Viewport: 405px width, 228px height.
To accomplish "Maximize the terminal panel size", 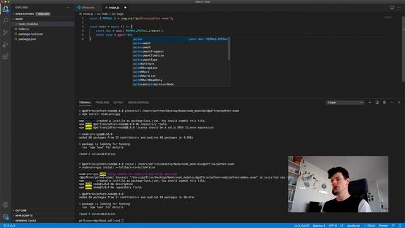I will tap(392, 103).
